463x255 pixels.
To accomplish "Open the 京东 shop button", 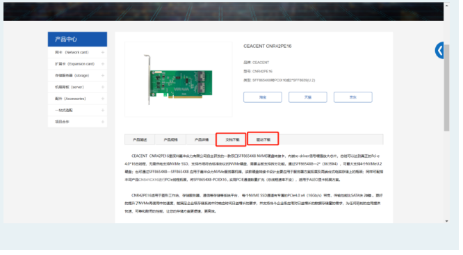I will pyautogui.click(x=353, y=97).
